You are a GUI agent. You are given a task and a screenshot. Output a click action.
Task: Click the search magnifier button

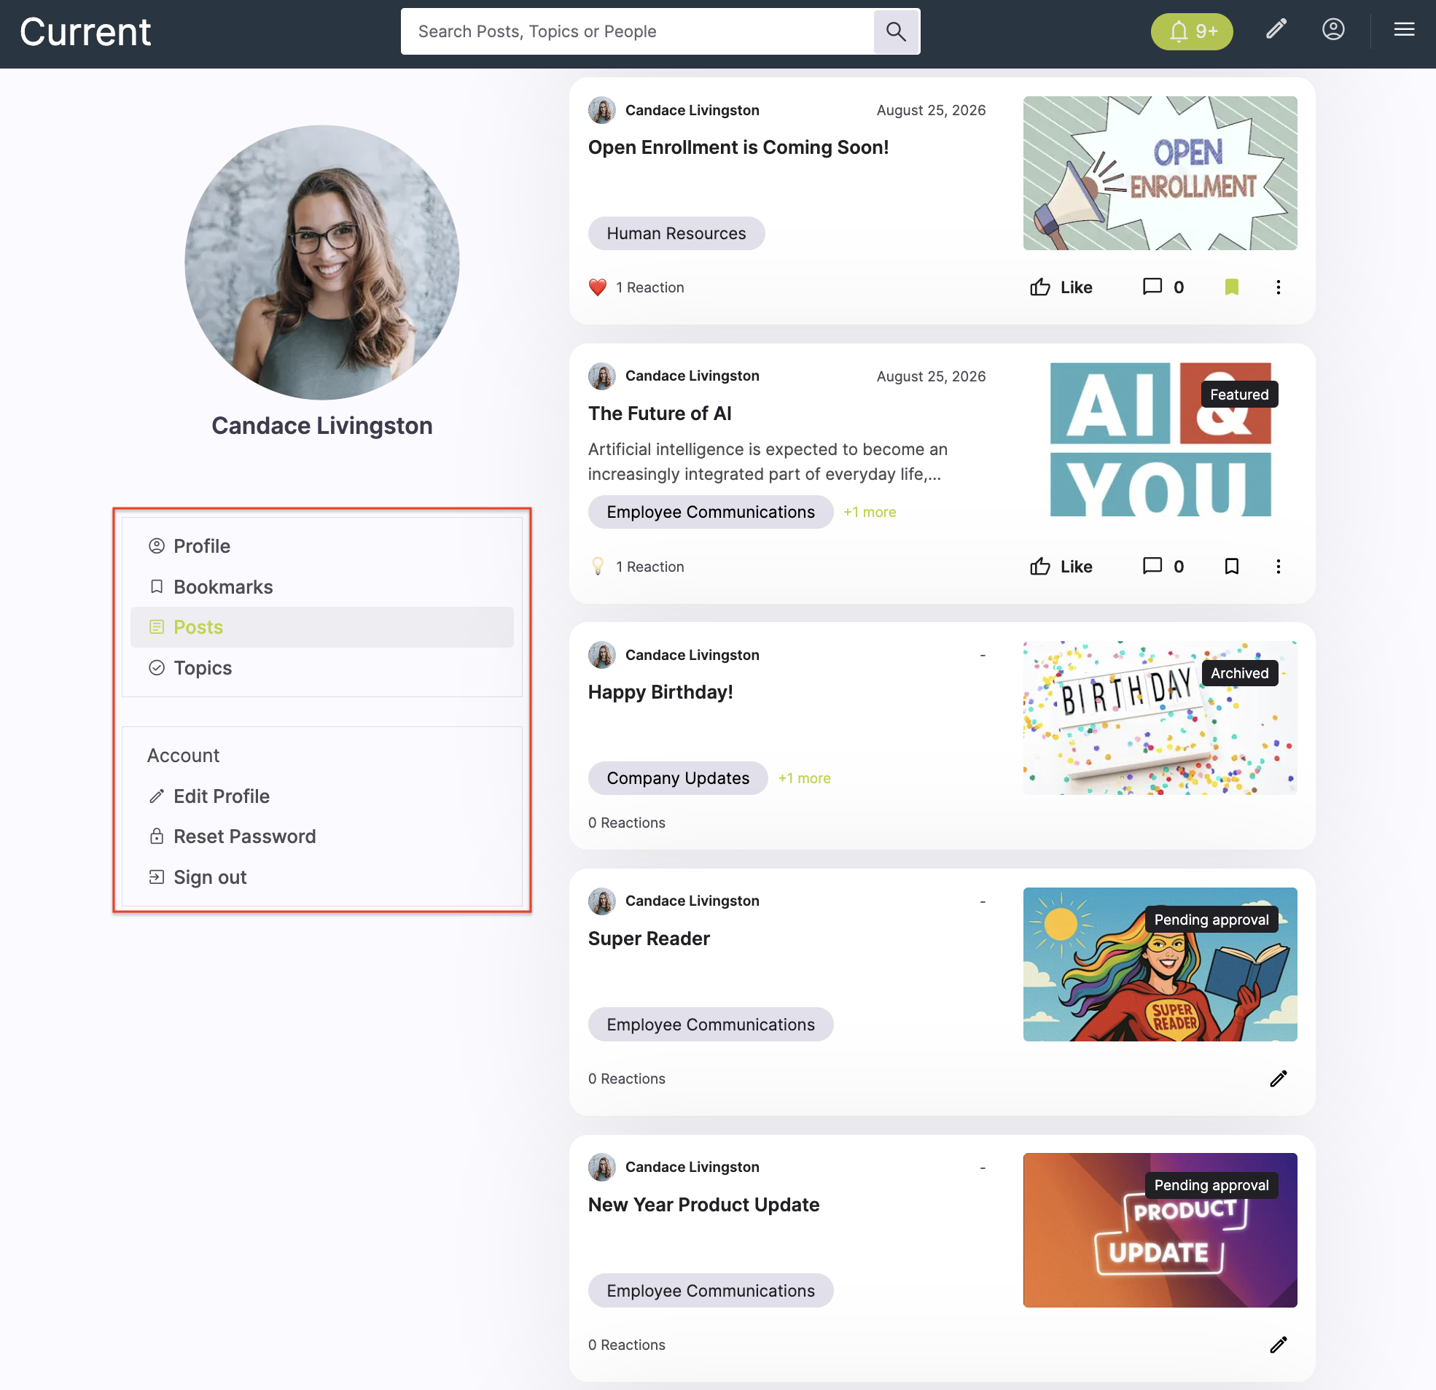[x=896, y=31]
